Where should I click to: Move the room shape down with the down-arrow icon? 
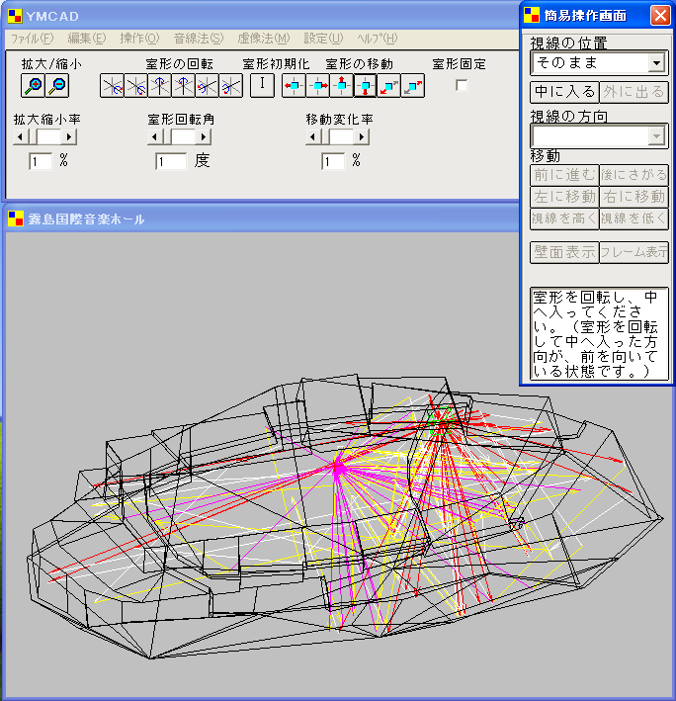(x=366, y=85)
